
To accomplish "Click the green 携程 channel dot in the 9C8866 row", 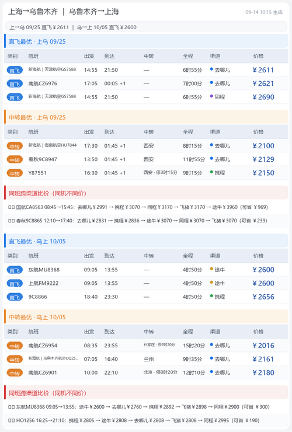I will coord(211,296).
